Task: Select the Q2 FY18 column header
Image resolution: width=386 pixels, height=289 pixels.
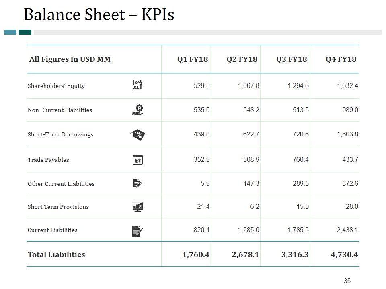Action: coord(242,59)
